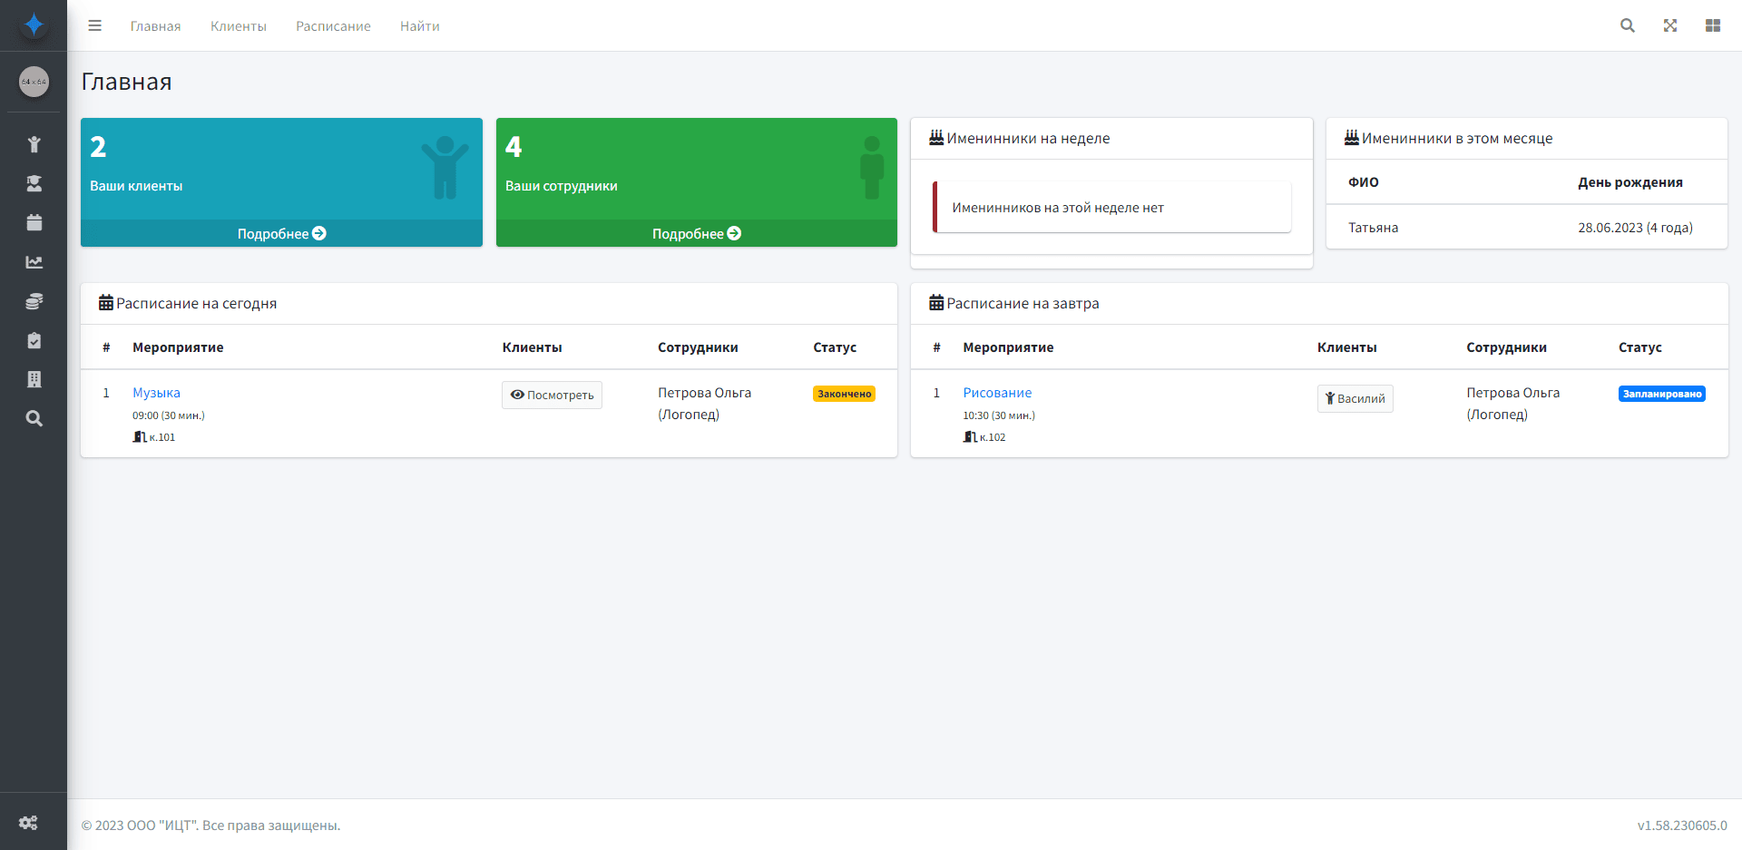Open the Рисование event link
Image resolution: width=1742 pixels, height=850 pixels.
pyautogui.click(x=997, y=393)
